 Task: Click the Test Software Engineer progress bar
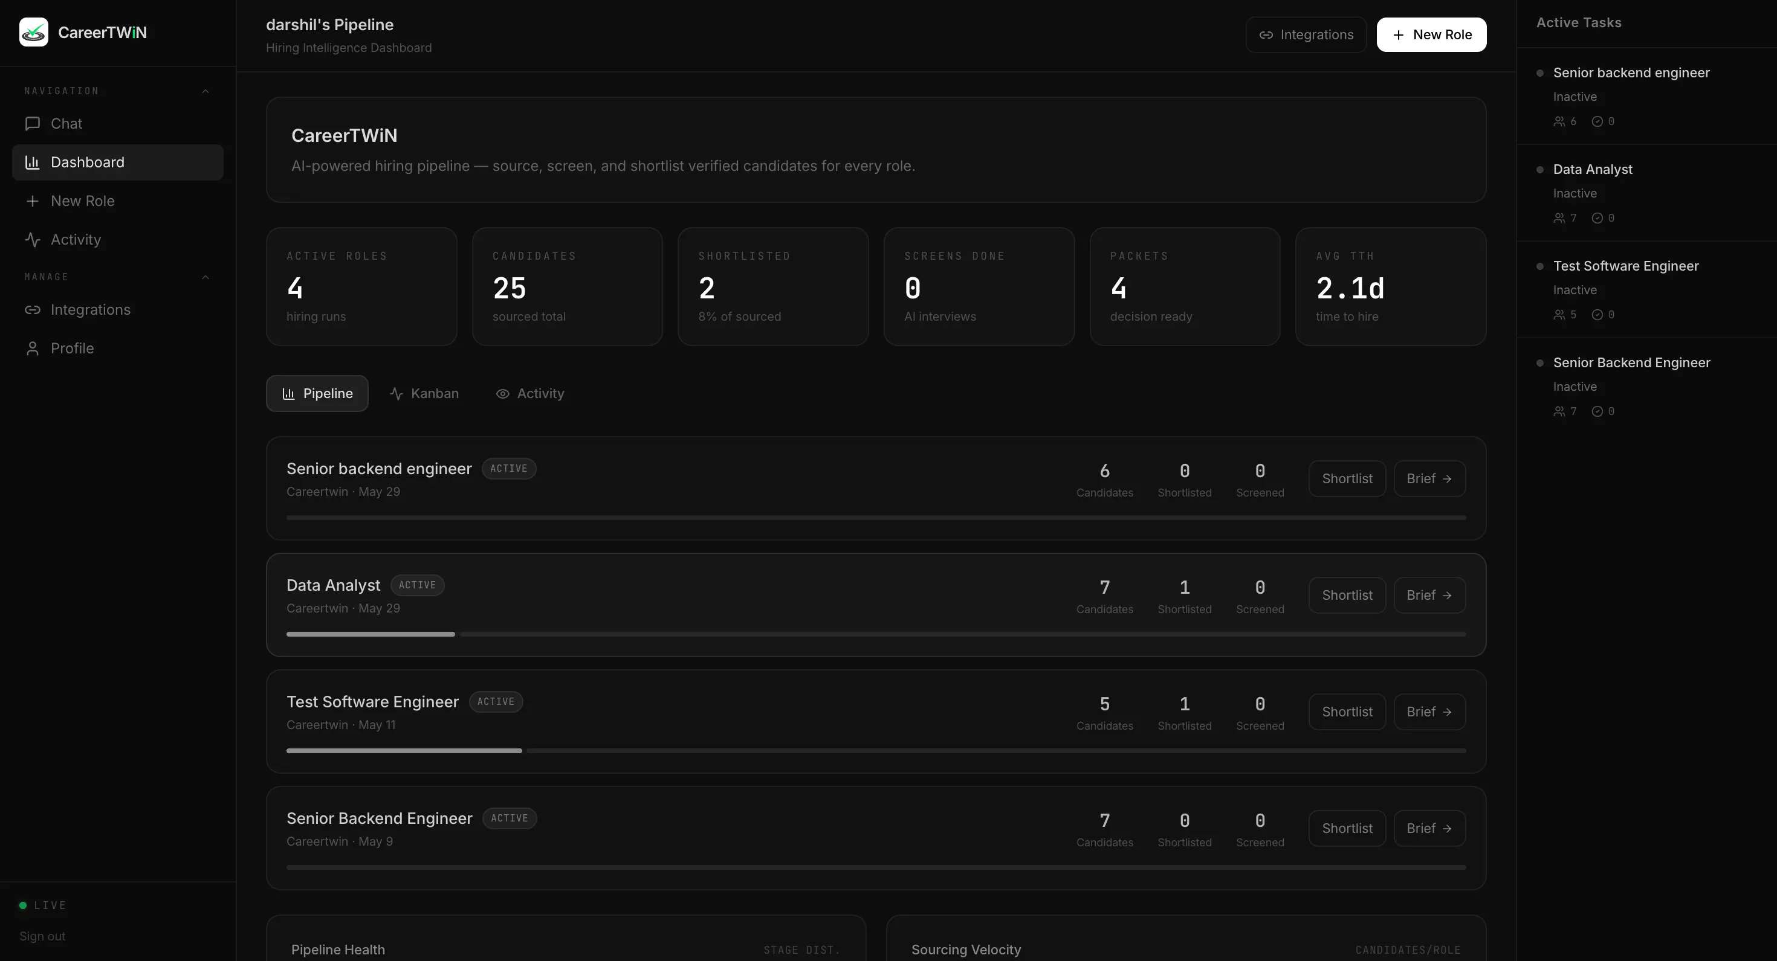coord(876,750)
